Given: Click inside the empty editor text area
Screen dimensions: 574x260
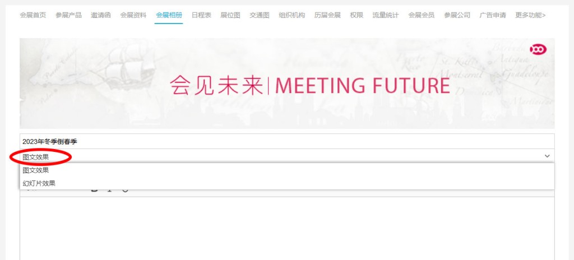Looking at the screenshot, I should coord(287,229).
